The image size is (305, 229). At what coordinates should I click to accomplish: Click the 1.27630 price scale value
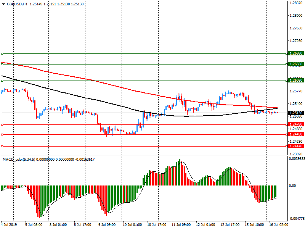point(296,28)
